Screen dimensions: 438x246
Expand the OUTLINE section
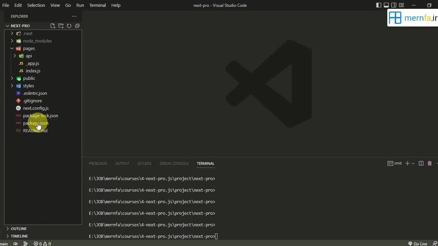click(18, 229)
